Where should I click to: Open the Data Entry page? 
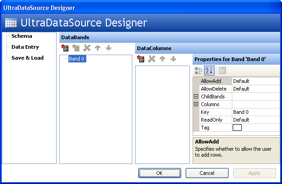[25, 47]
